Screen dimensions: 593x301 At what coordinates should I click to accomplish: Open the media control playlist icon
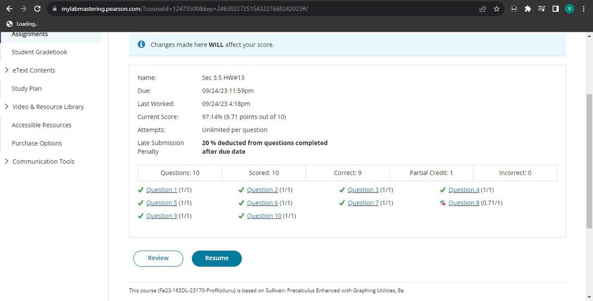tap(542, 9)
